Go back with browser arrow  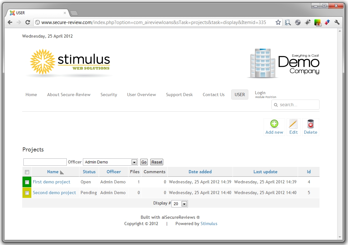(x=10, y=22)
